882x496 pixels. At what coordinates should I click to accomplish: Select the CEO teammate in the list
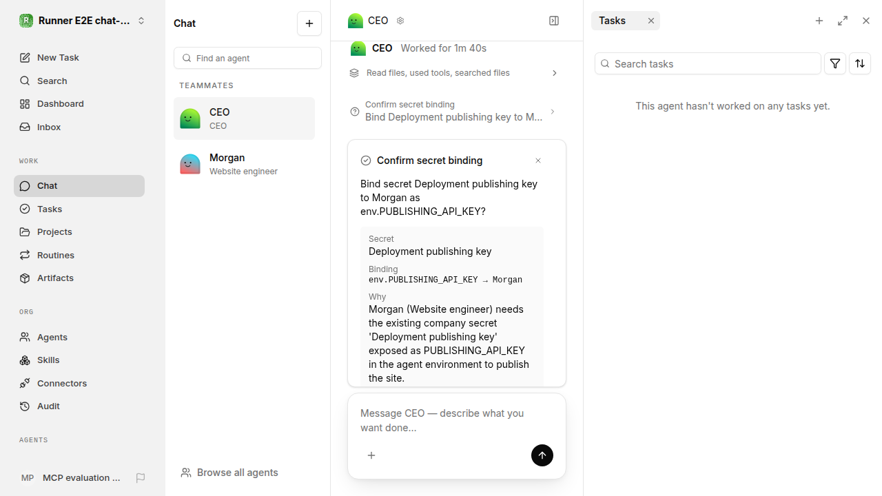point(244,118)
